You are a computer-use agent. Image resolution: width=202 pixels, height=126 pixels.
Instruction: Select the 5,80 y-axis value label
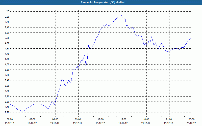pos(7,17)
